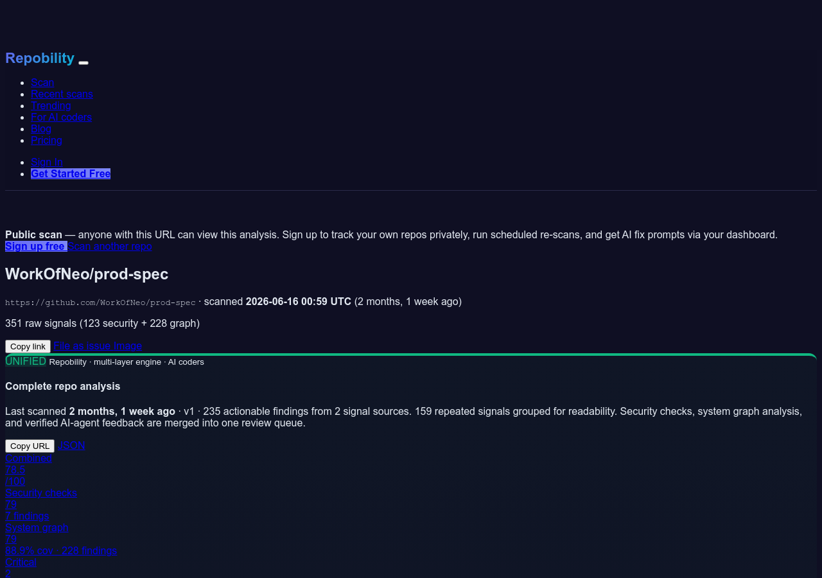Select the Critical findings link
Image resolution: width=822 pixels, height=578 pixels.
pos(21,562)
